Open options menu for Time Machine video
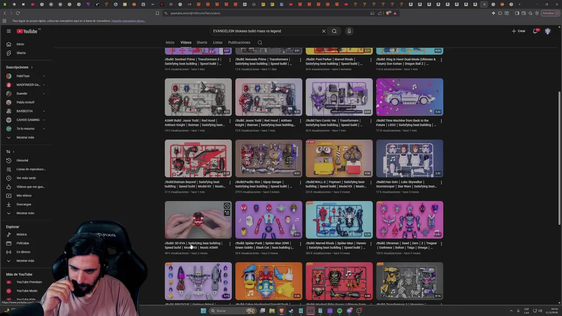Viewport: 562px width, 316px height. (441, 121)
